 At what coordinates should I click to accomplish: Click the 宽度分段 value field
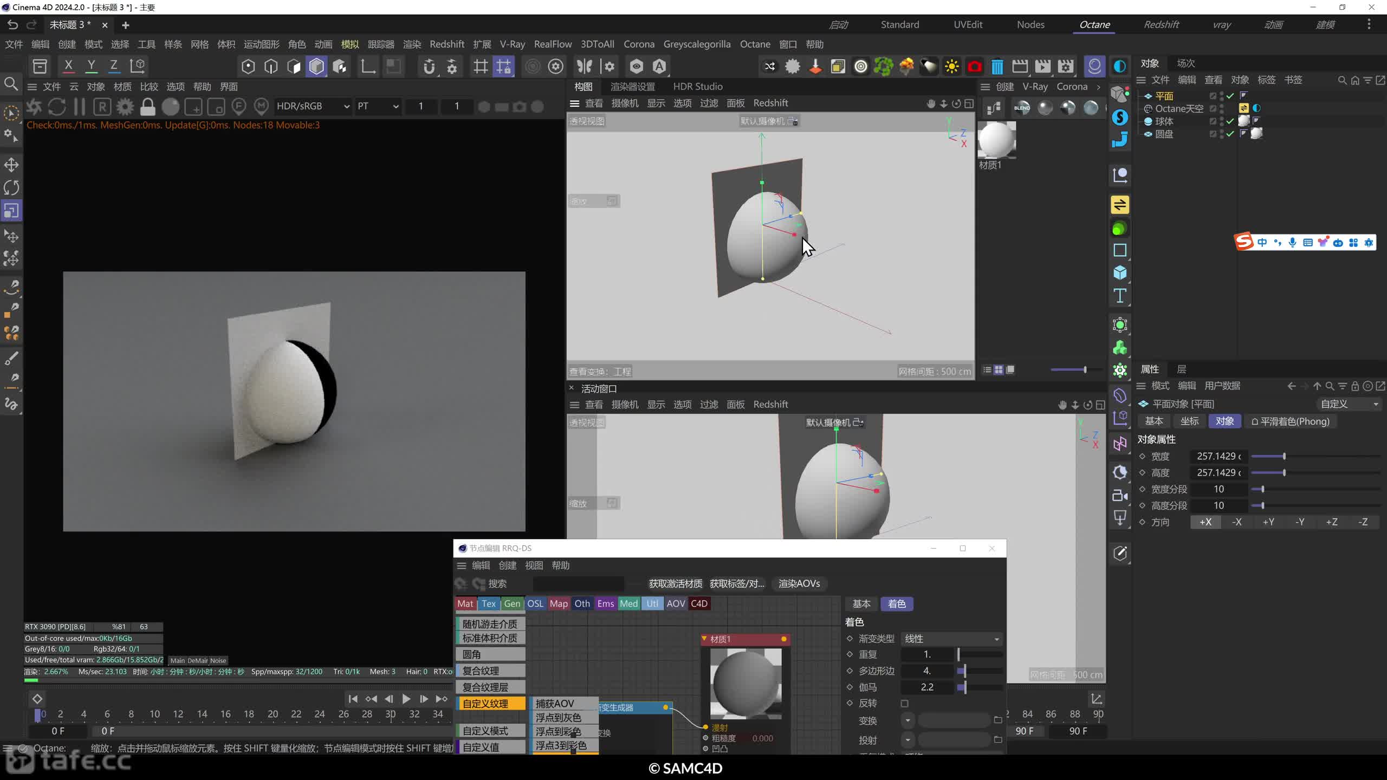pos(1219,489)
